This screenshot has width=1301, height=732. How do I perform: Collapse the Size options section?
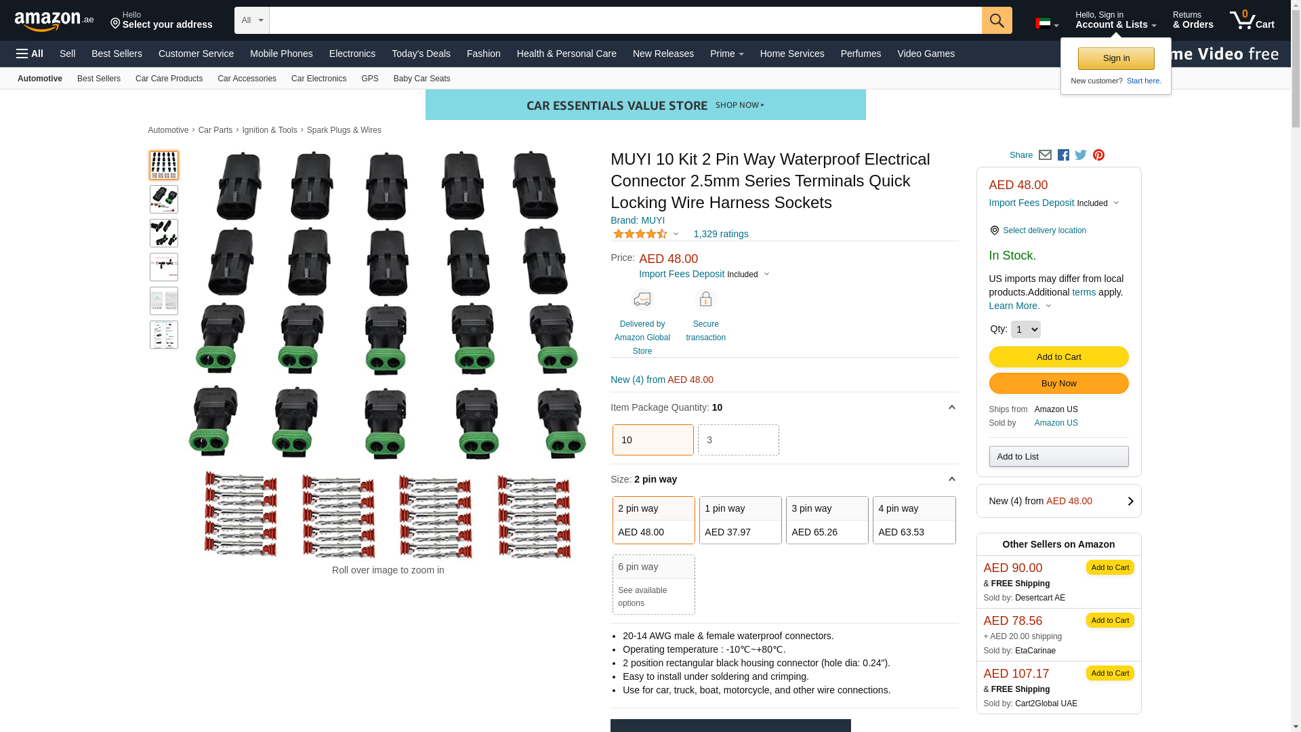(x=951, y=479)
